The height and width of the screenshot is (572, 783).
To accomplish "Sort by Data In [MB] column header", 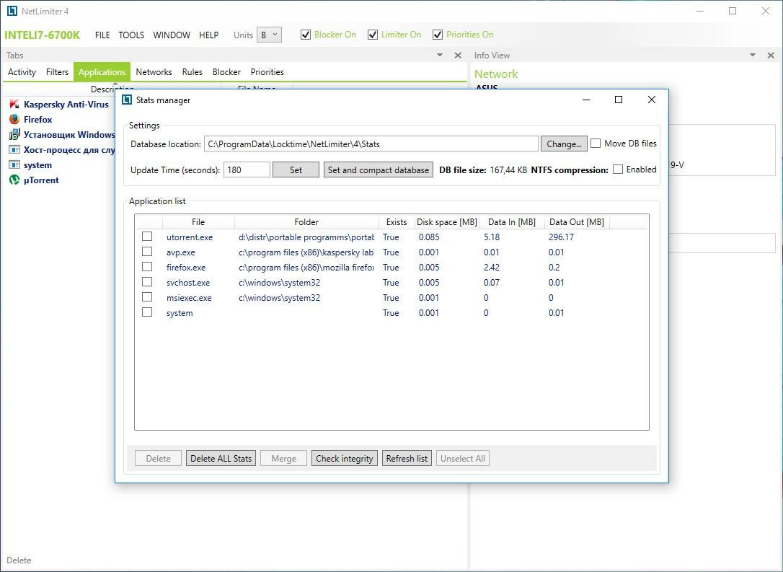I will 512,222.
